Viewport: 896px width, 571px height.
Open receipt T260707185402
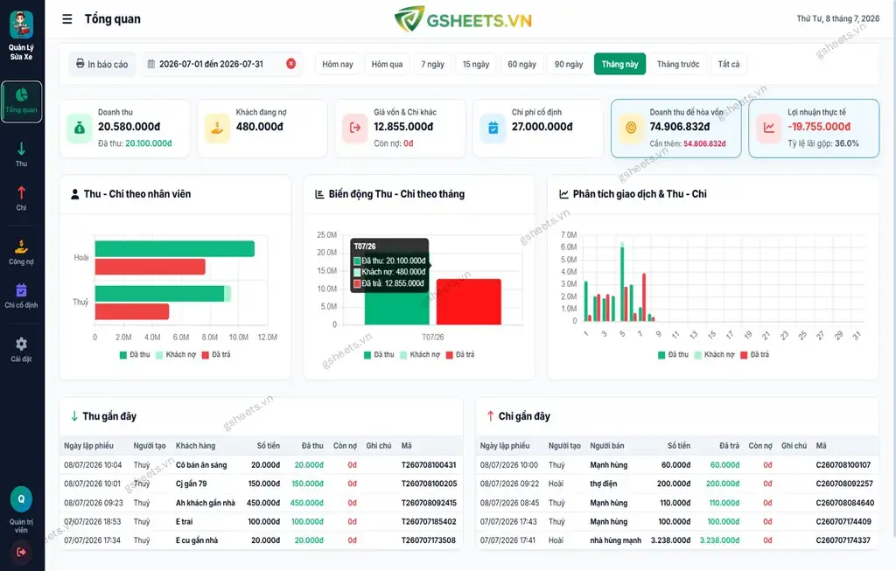(x=429, y=522)
